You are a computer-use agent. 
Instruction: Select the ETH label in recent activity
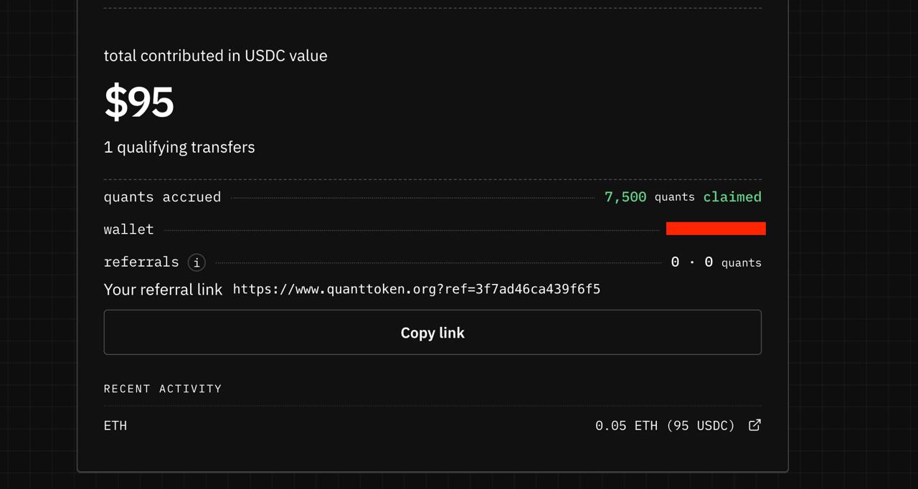tap(115, 425)
